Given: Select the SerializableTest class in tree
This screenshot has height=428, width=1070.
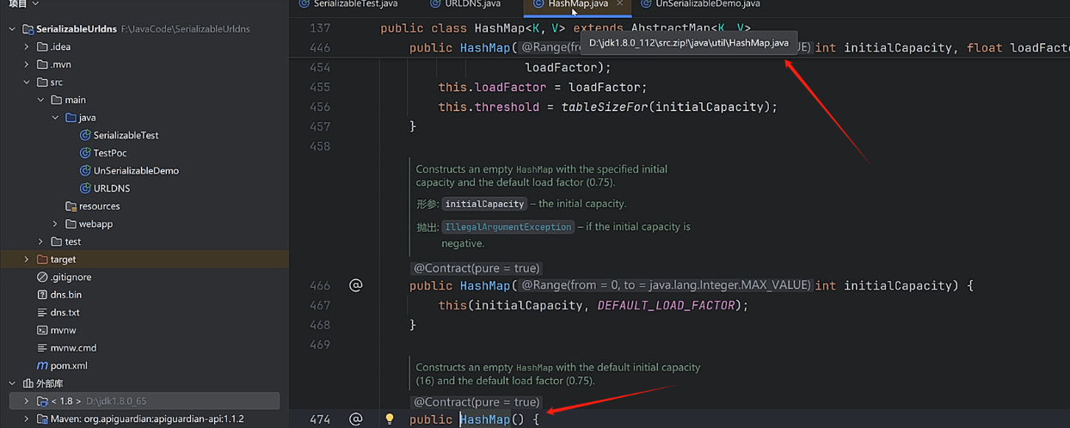Looking at the screenshot, I should tap(126, 135).
